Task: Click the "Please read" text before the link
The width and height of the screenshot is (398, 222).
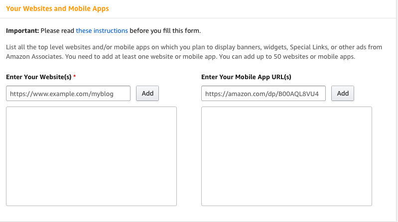Action: pos(57,31)
